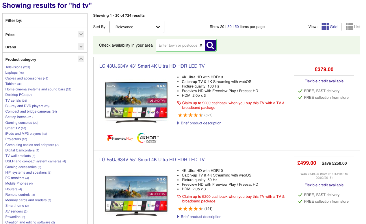The image size is (366, 224).
Task: Expand the Price filter section
Action: [x=81, y=34]
